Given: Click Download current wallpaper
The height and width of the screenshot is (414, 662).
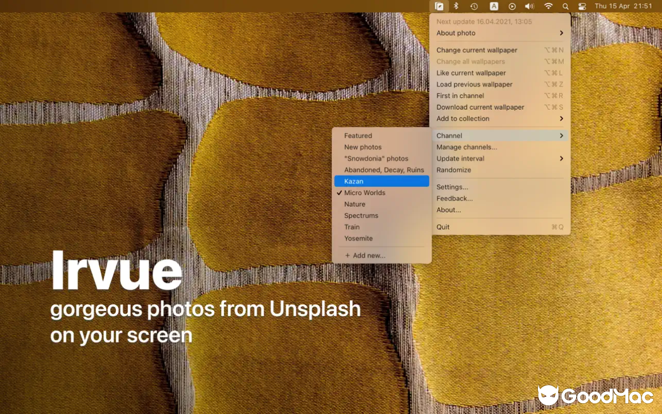Looking at the screenshot, I should point(480,107).
